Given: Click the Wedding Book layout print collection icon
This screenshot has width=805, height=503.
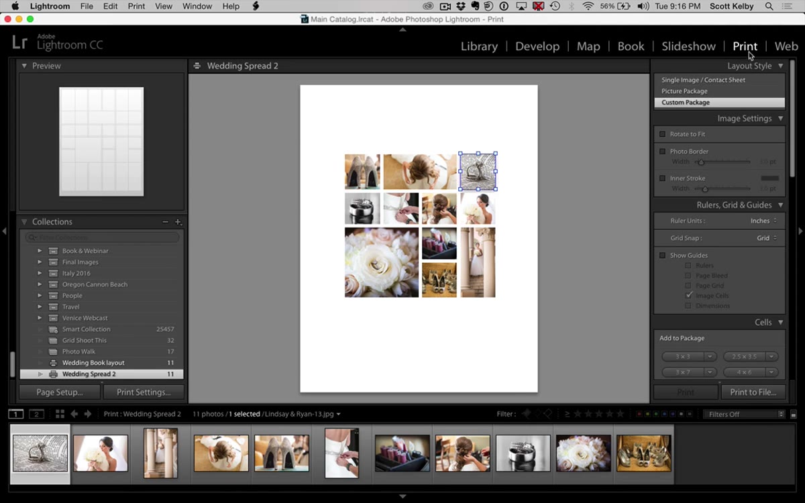Looking at the screenshot, I should click(x=53, y=363).
